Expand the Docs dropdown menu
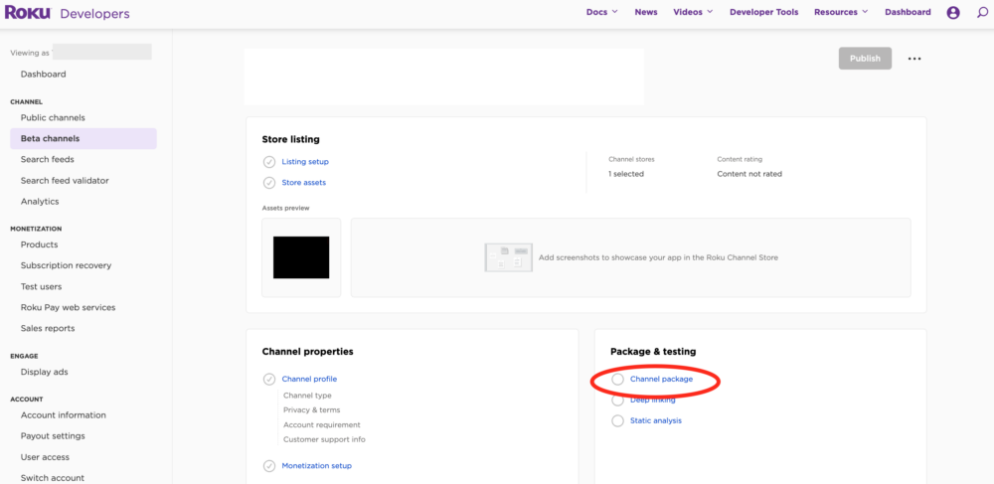 click(x=601, y=13)
